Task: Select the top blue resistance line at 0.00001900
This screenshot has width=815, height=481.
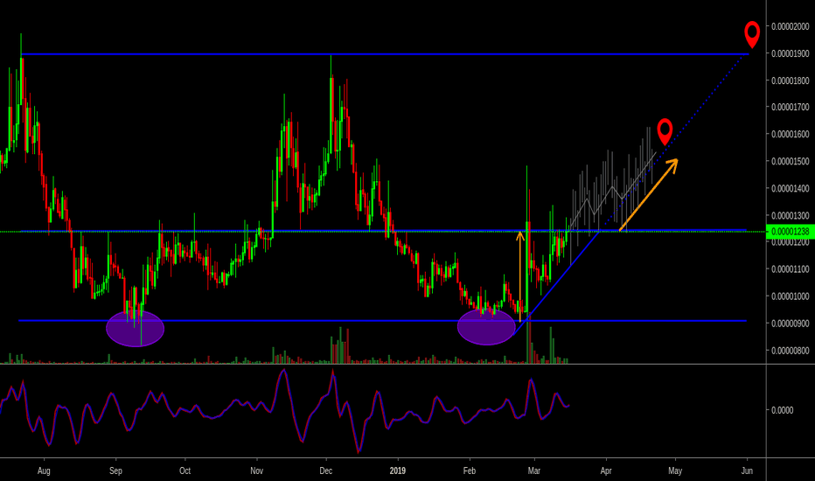Action: click(385, 54)
